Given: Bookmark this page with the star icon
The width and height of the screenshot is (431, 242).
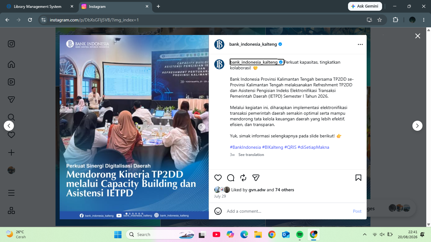Looking at the screenshot, I should tap(380, 20).
